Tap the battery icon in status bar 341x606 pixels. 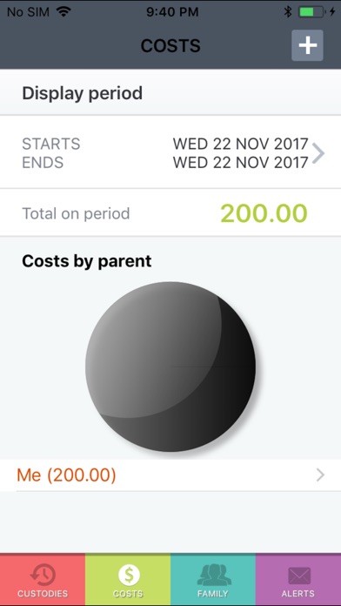[311, 12]
